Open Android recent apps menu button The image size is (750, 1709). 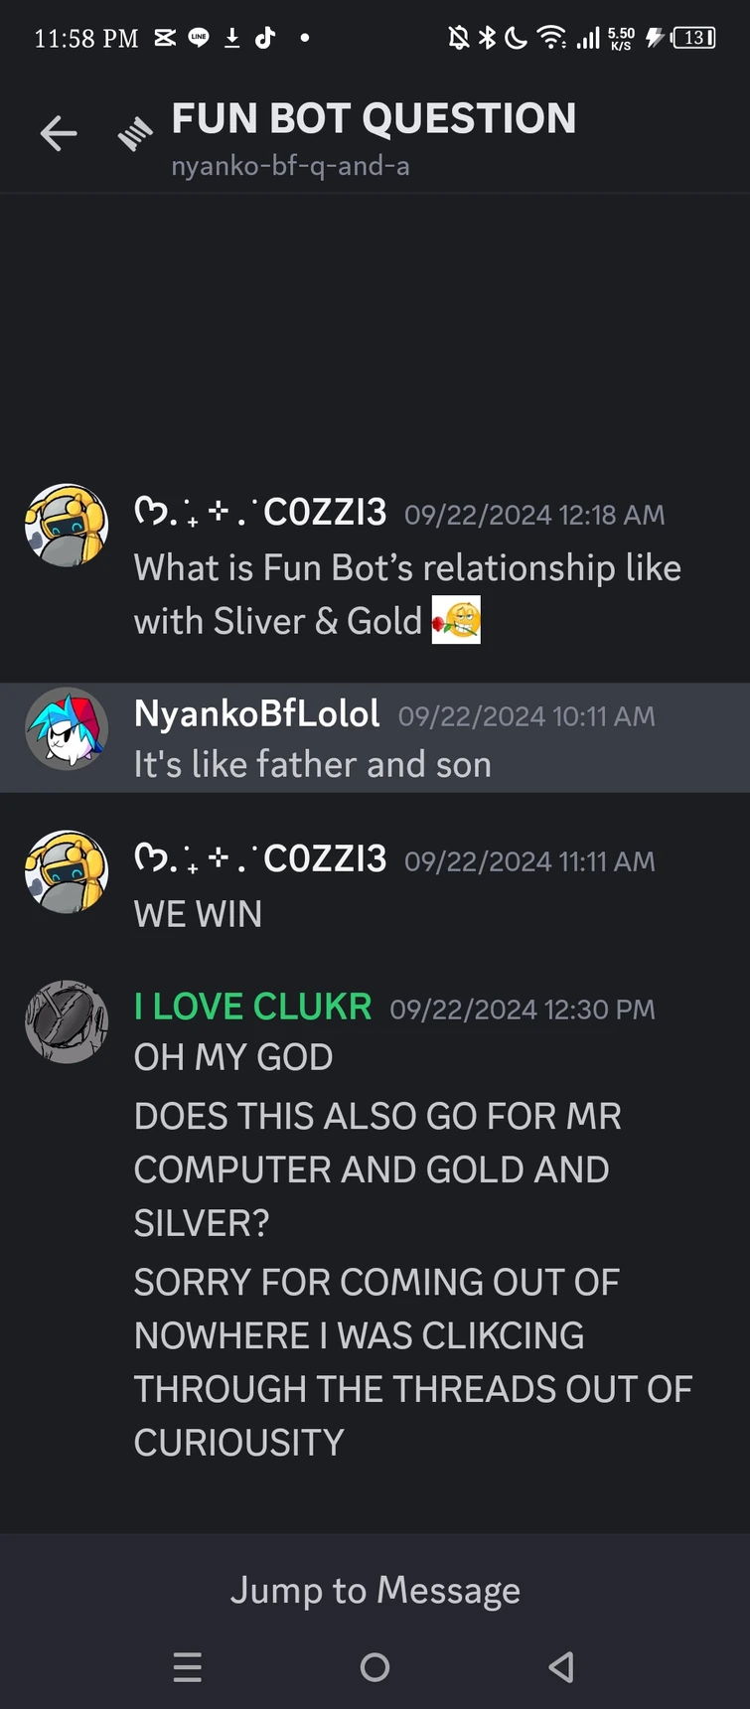click(x=188, y=1666)
